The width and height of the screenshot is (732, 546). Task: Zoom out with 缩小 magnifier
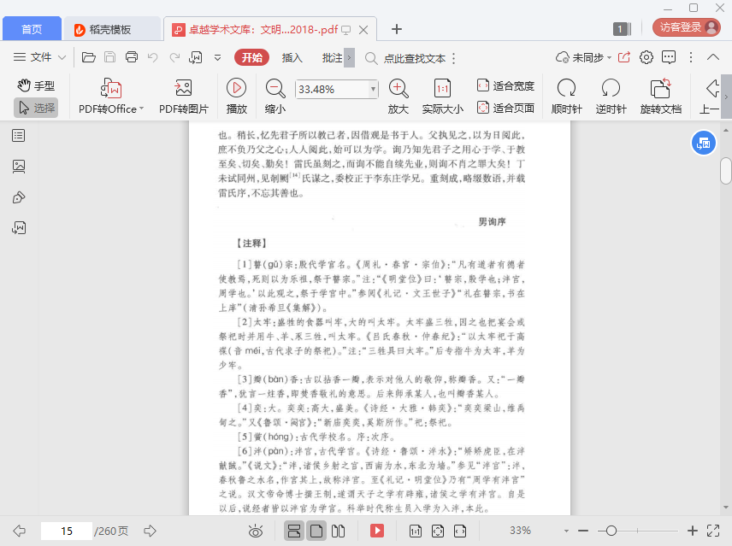pos(275,96)
